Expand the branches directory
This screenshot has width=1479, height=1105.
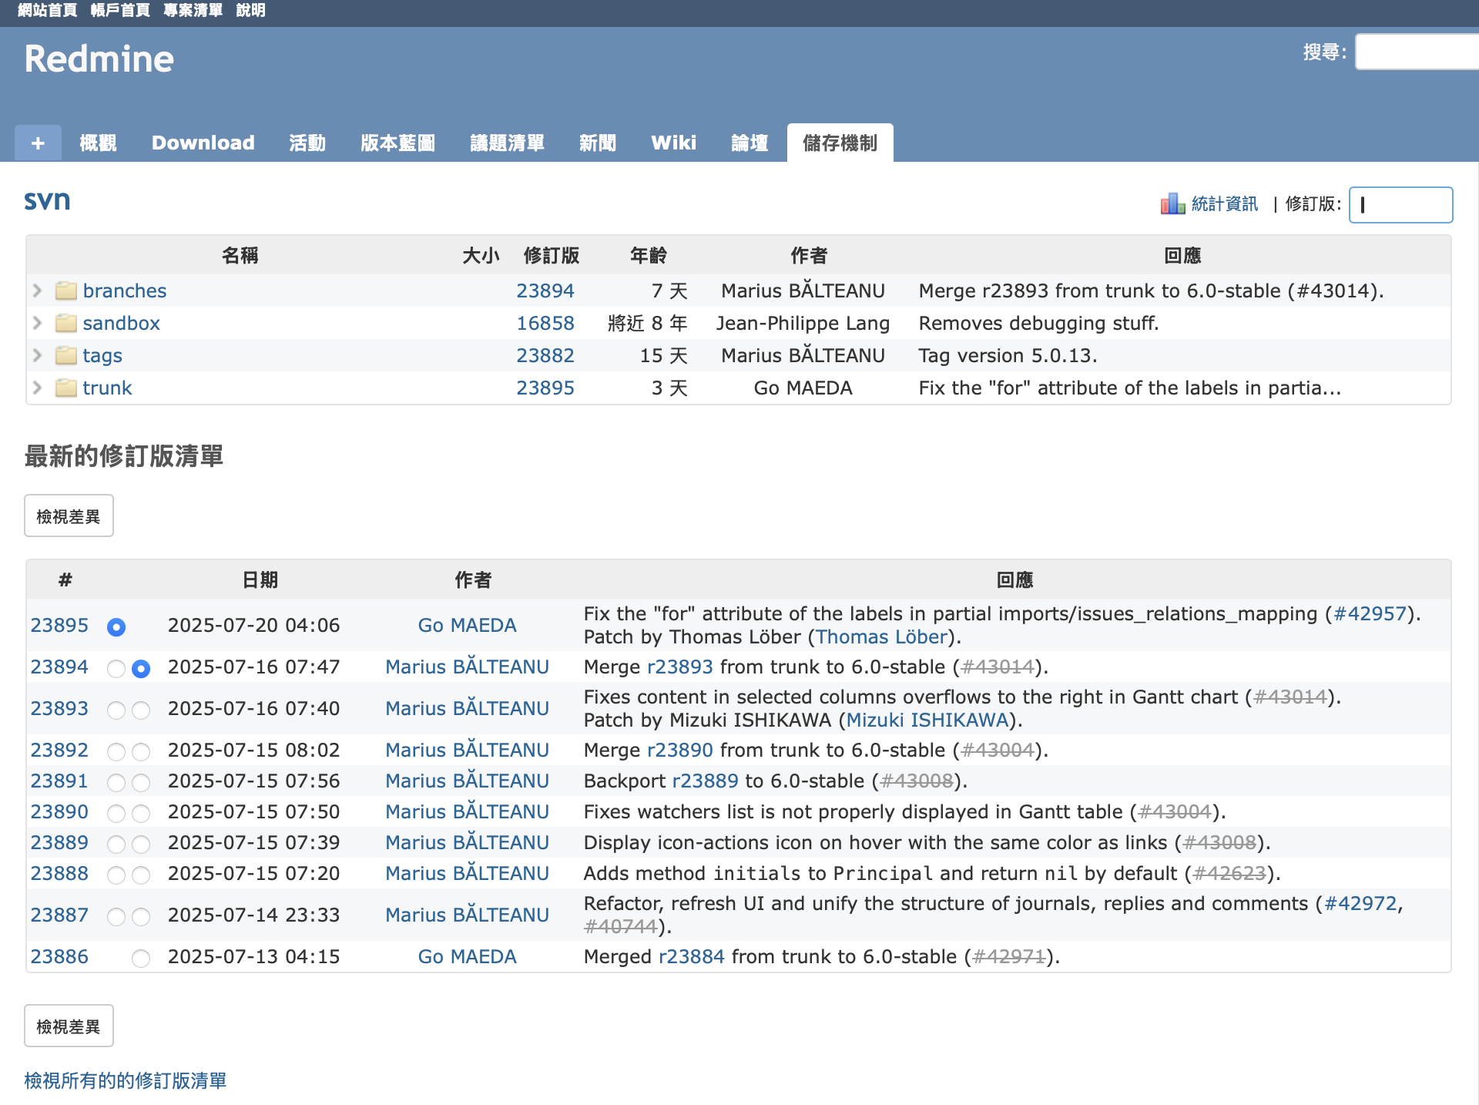(x=37, y=291)
